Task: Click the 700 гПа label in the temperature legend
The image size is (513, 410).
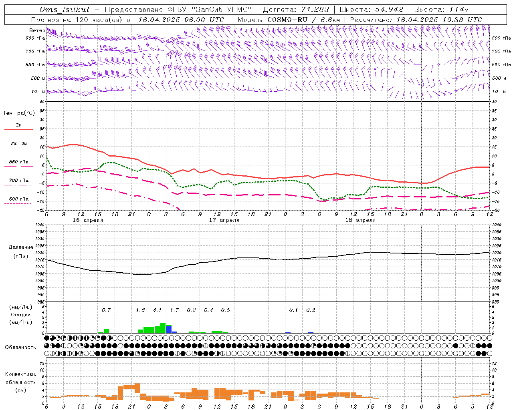Action: (x=18, y=181)
